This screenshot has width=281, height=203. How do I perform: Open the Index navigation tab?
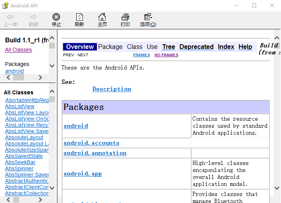pyautogui.click(x=226, y=47)
